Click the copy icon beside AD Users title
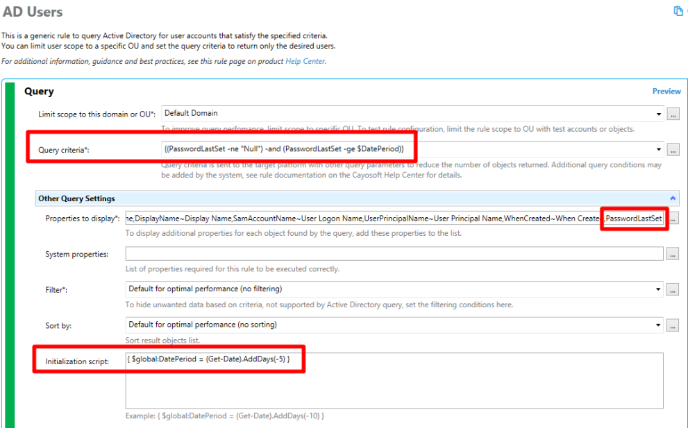 [x=678, y=11]
